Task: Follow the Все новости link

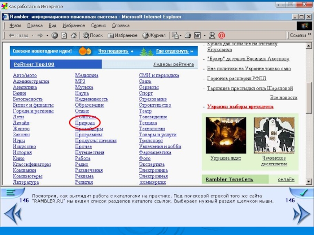Action: [x=283, y=98]
